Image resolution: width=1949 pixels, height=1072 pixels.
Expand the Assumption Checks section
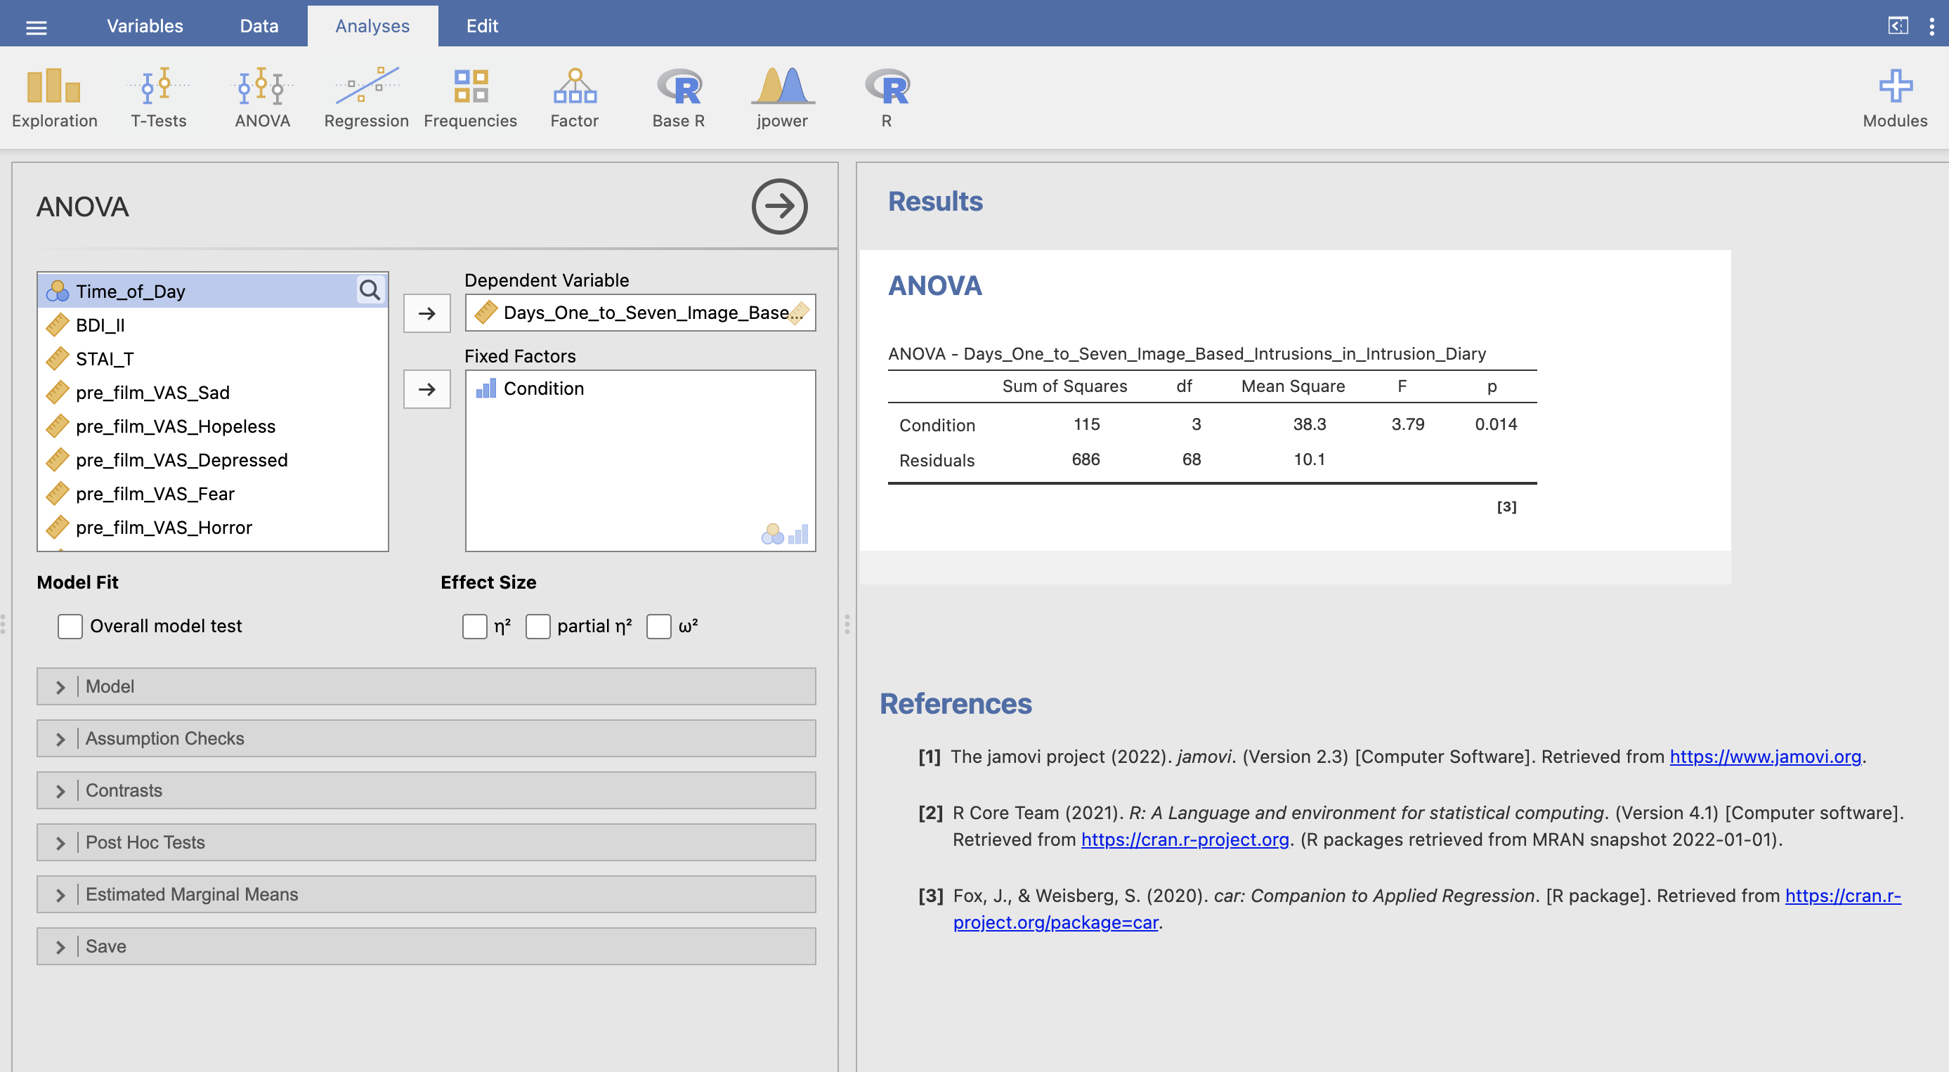tap(426, 738)
